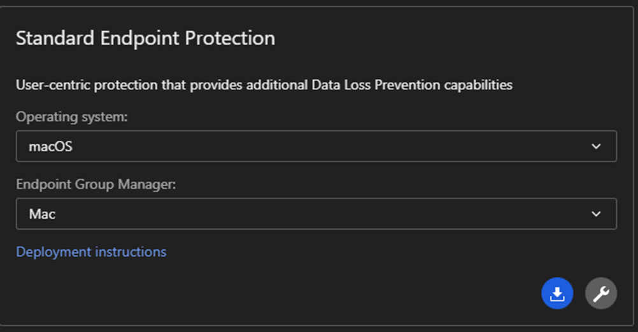
Task: Expand the Operating system dropdown chevron
Action: pos(596,146)
